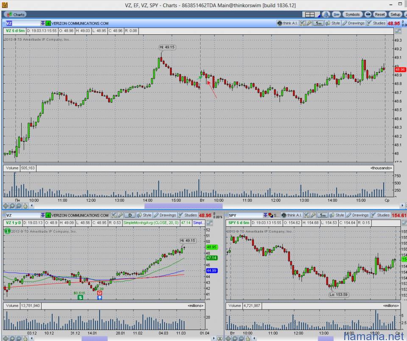Open Style menu in daily VZ chart

(x=144, y=215)
